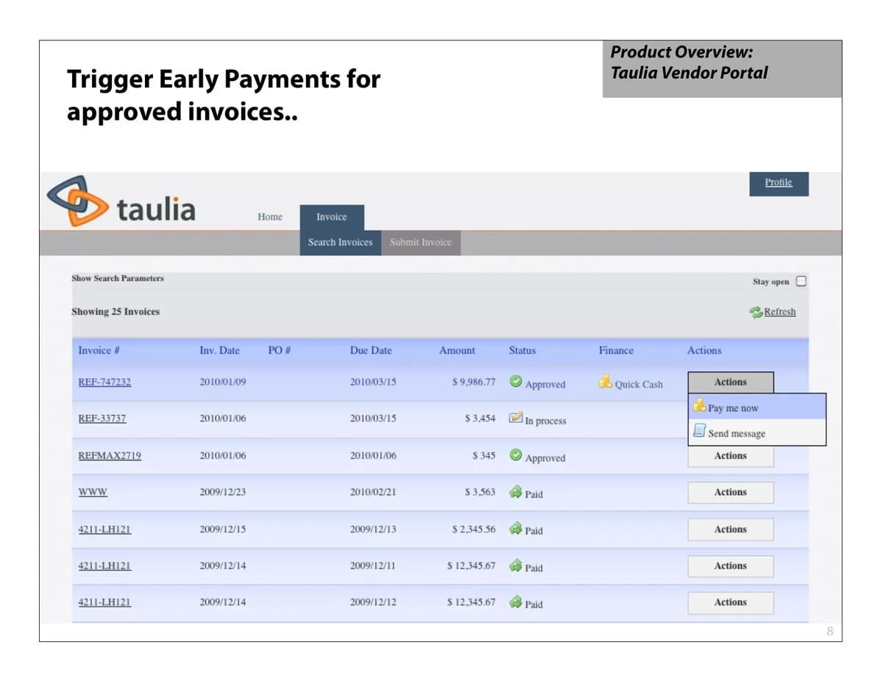The width and height of the screenshot is (883, 681).
Task: Sort by Amount column header
Action: click(x=457, y=351)
